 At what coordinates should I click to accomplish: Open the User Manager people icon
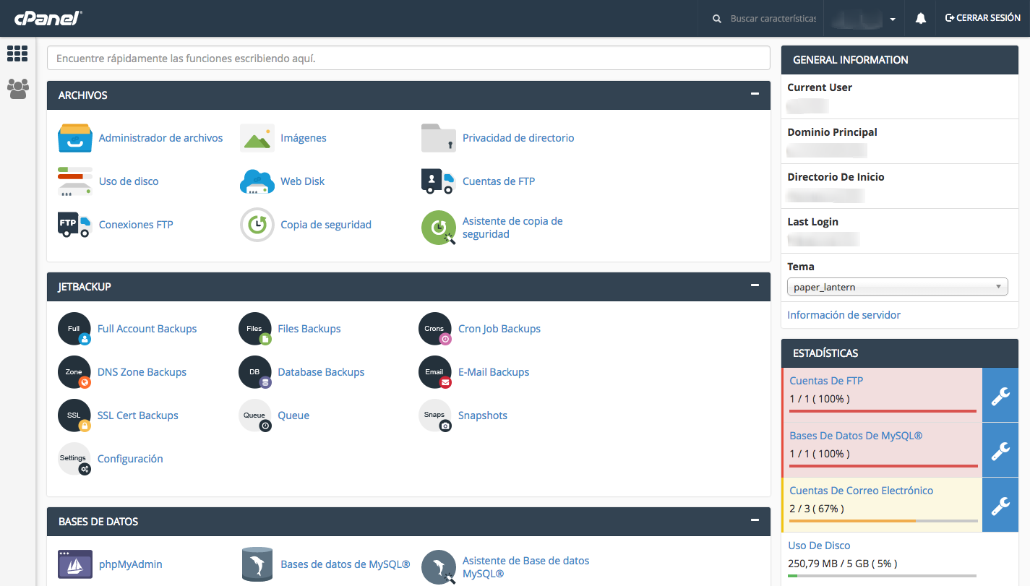tap(17, 89)
